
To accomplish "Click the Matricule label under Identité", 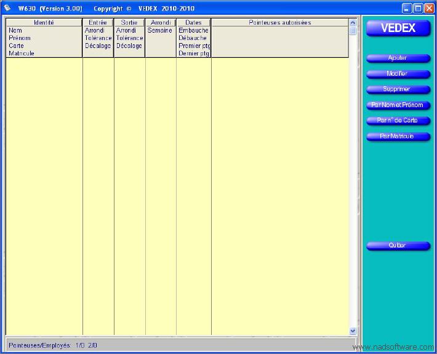I will click(22, 53).
